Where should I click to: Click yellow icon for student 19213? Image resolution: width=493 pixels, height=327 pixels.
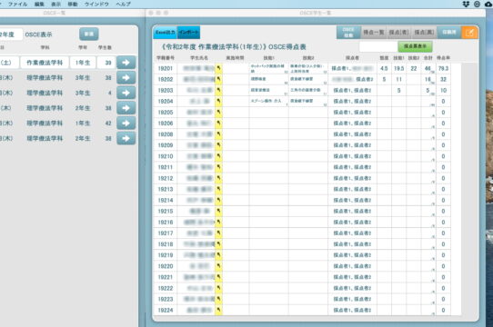[218, 189]
